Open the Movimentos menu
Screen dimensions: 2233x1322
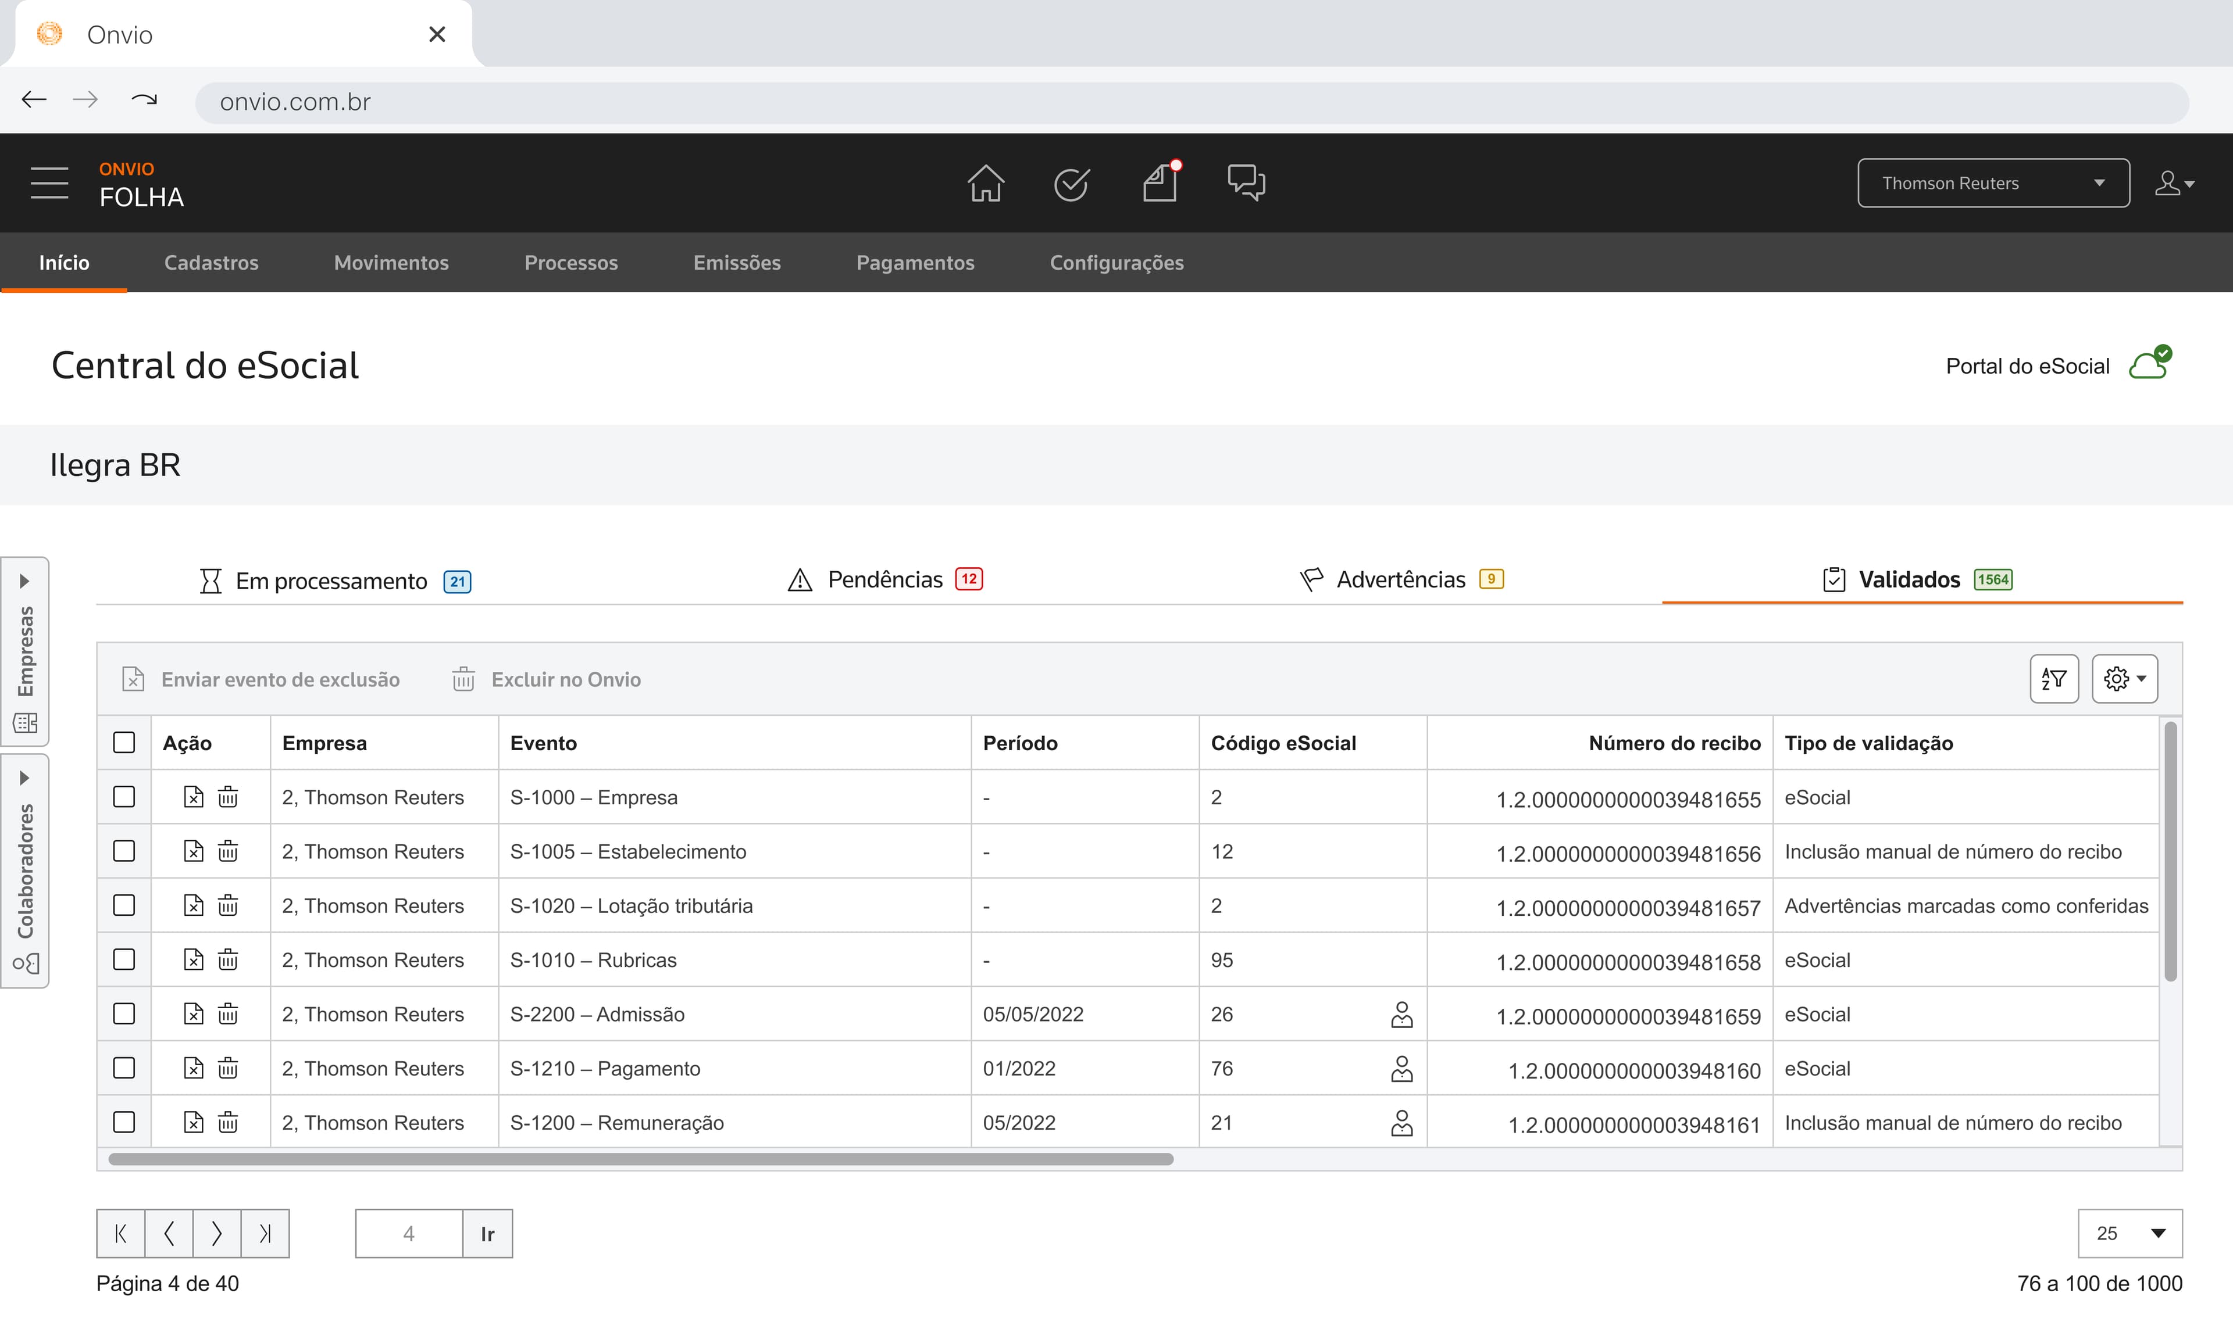(391, 262)
